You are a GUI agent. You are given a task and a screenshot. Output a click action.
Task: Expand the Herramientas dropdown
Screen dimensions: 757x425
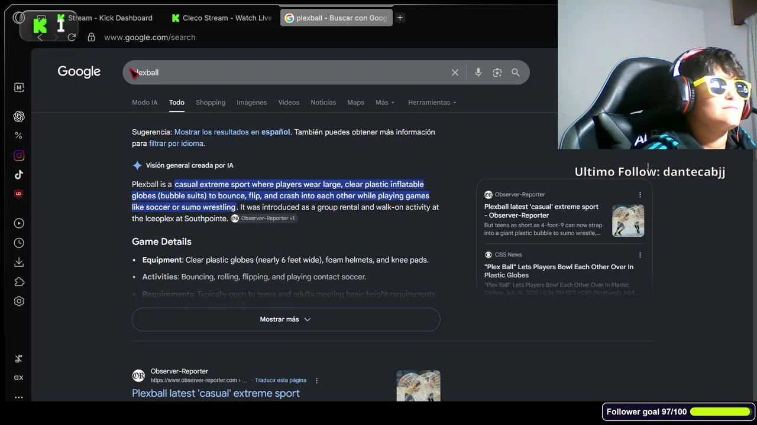click(x=432, y=103)
